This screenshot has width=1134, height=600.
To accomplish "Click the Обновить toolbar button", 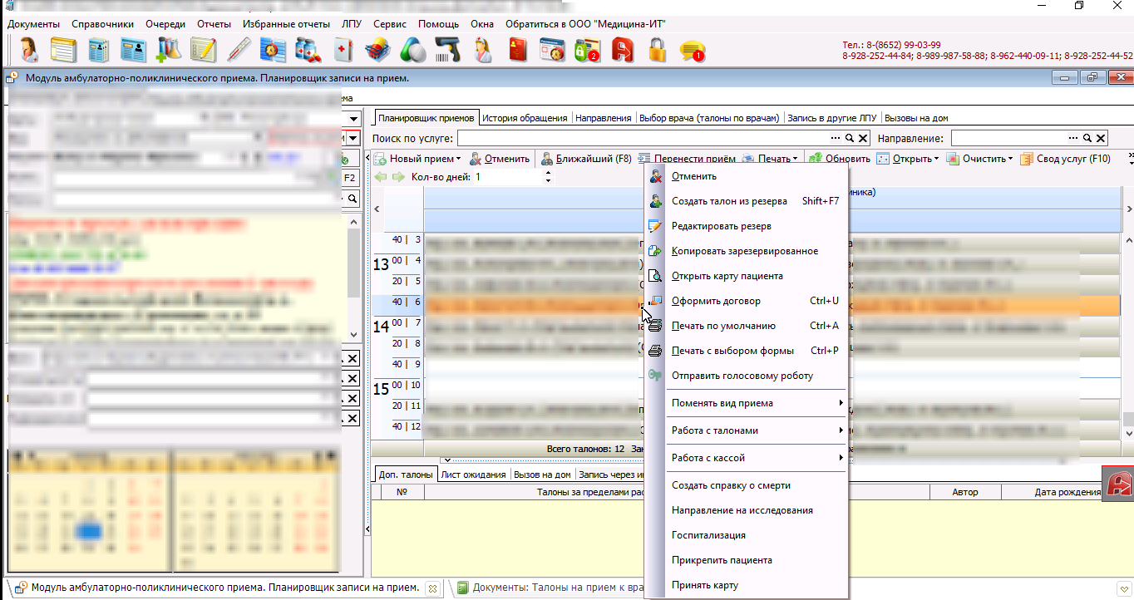I will 839,159.
